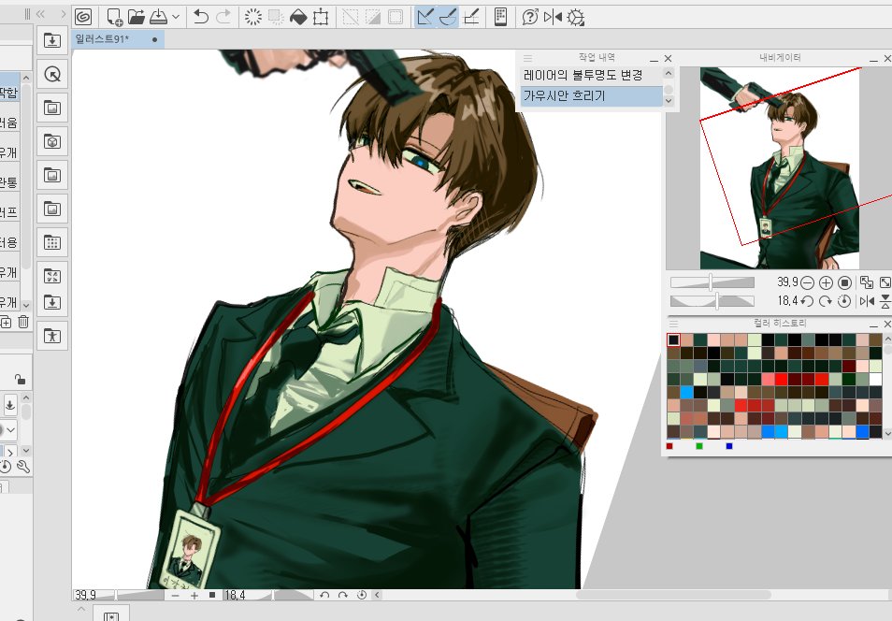Undo the last action
Screen dimensions: 892x621
pyautogui.click(x=200, y=17)
